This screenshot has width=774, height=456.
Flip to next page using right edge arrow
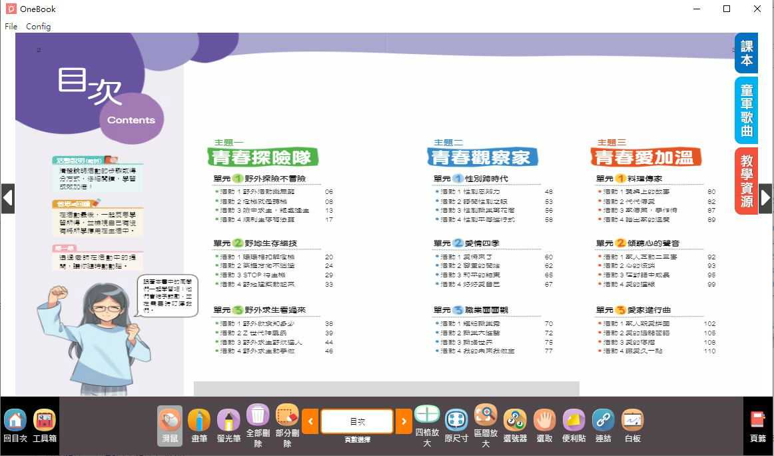765,198
